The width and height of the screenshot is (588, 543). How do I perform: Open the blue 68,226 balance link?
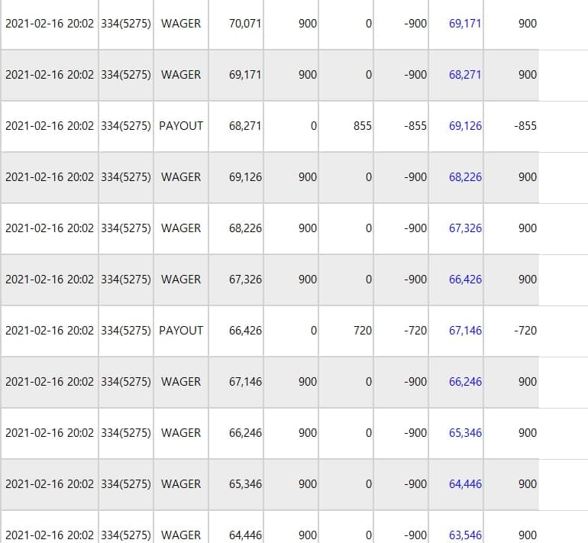(x=465, y=177)
